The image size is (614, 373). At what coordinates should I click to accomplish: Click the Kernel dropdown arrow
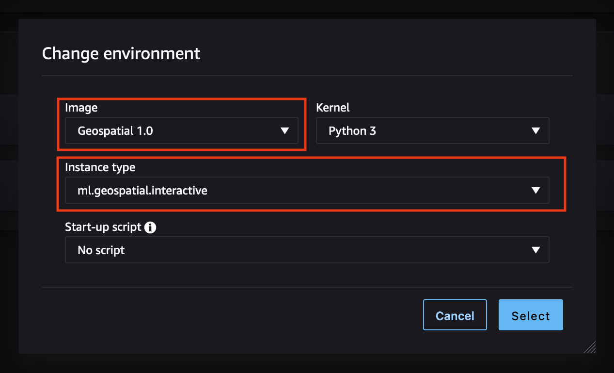click(x=535, y=130)
